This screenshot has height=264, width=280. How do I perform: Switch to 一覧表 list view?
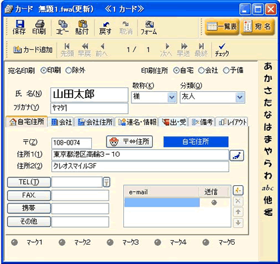coord(222,27)
